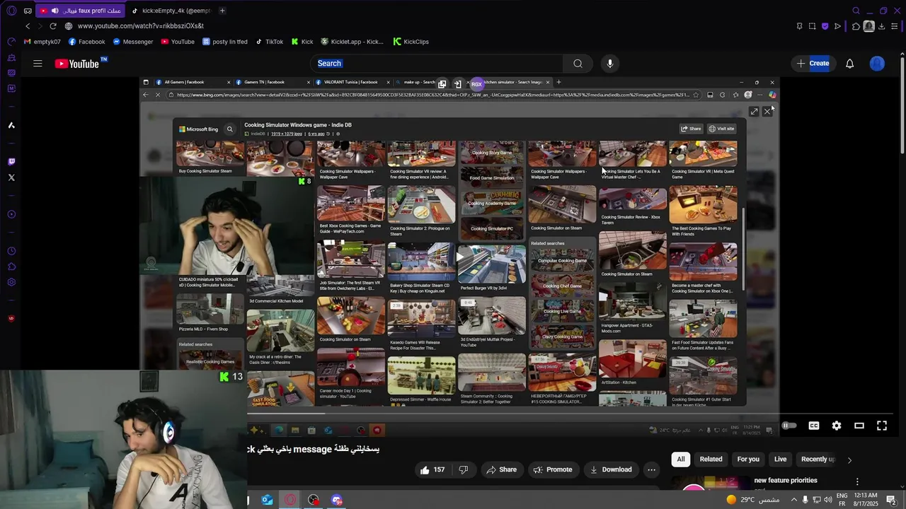Open Opera GX from the taskbar
The height and width of the screenshot is (509, 906).
(x=290, y=501)
